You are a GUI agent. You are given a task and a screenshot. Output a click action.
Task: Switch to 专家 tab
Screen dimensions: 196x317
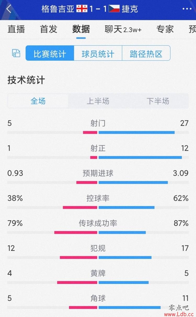click(x=165, y=29)
